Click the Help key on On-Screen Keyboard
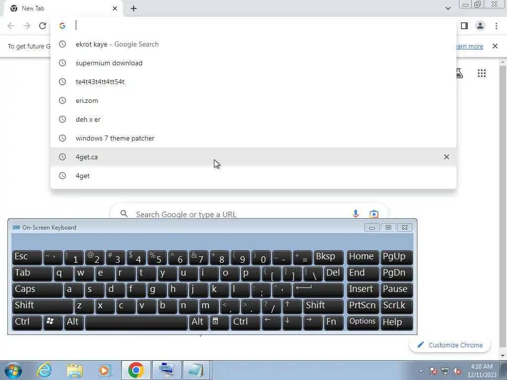Viewport: 507px width, 380px height. 397,323
